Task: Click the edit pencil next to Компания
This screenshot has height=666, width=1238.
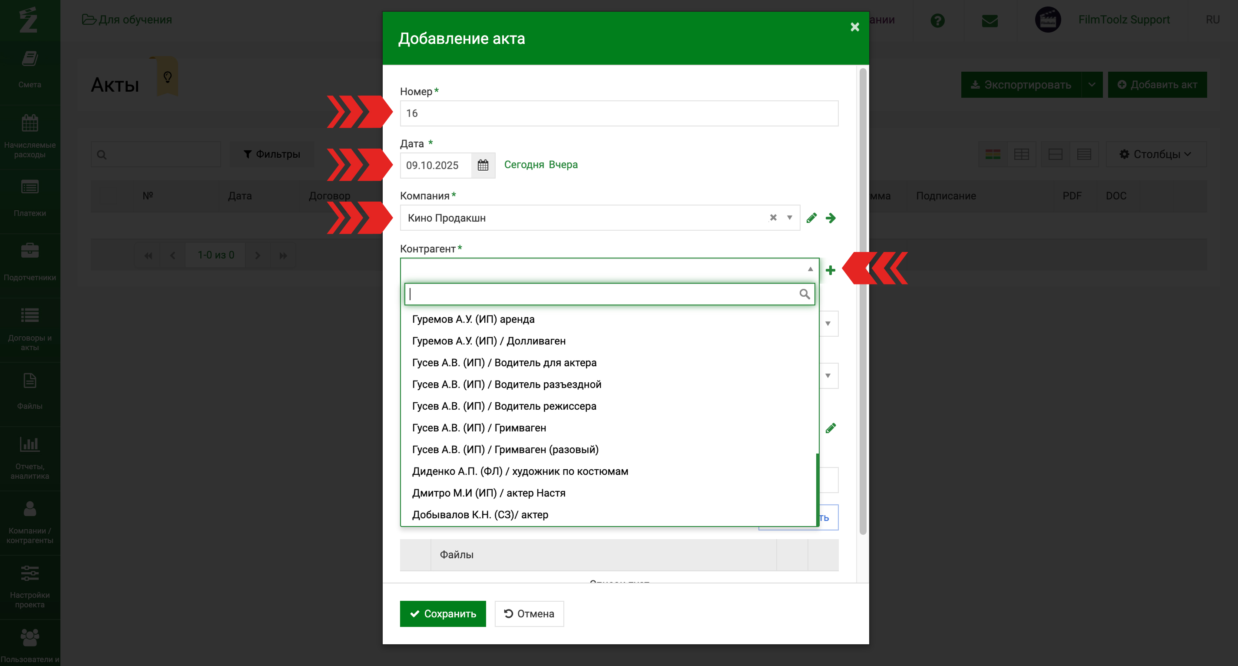Action: pyautogui.click(x=811, y=218)
